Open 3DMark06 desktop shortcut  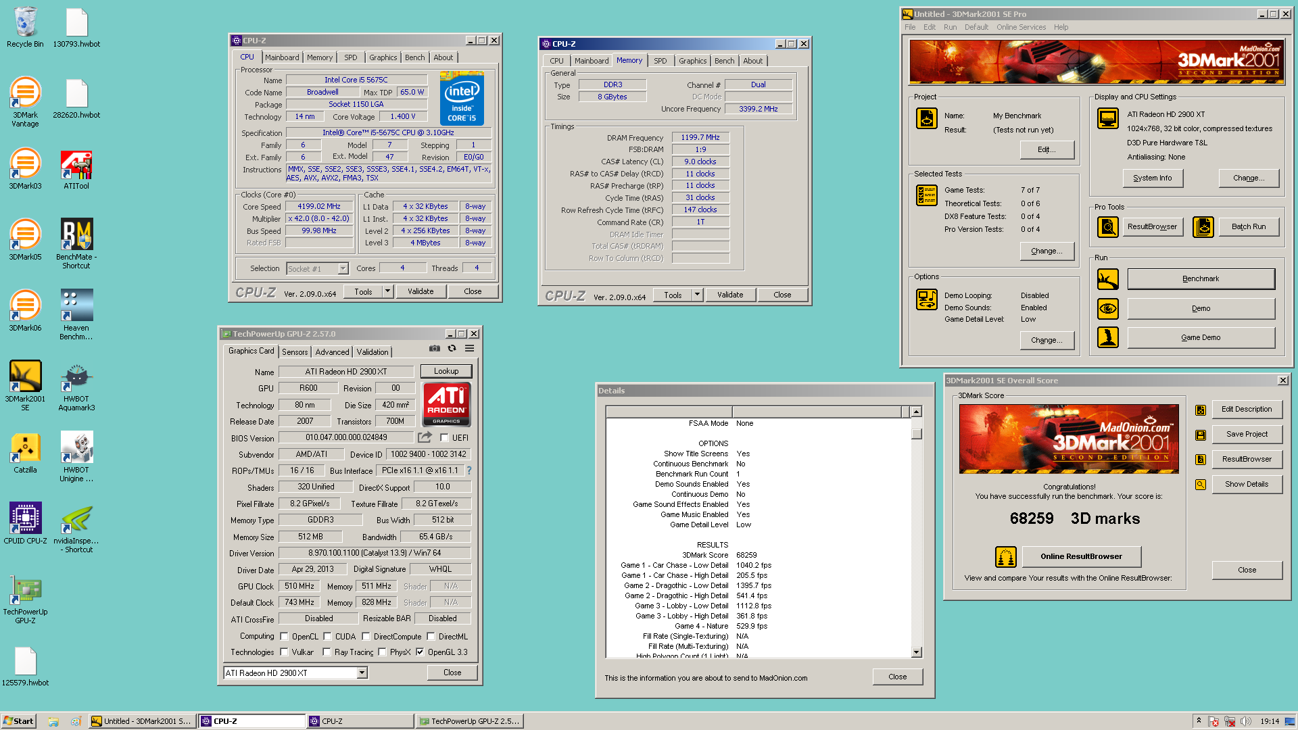(25, 310)
